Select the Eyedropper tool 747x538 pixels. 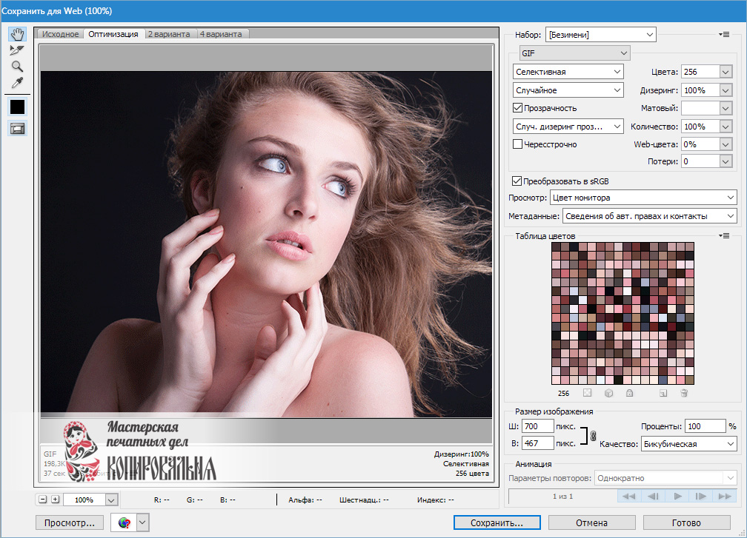(x=17, y=83)
